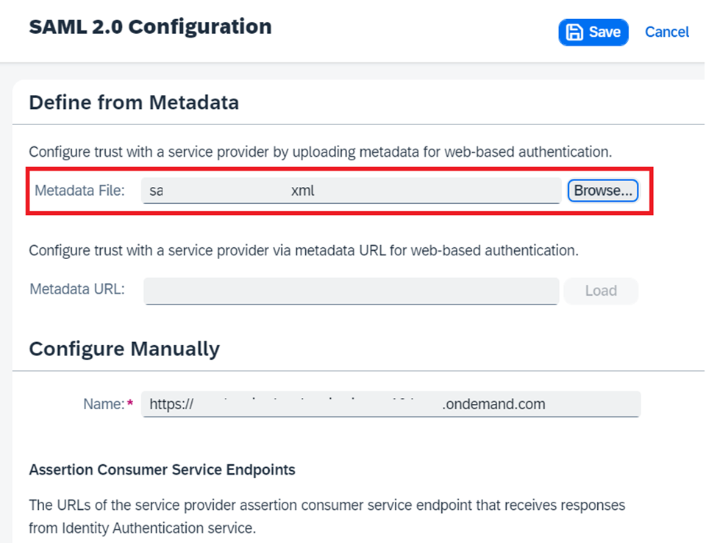Click into the Metadata URL field
This screenshot has height=543, width=717.
352,291
